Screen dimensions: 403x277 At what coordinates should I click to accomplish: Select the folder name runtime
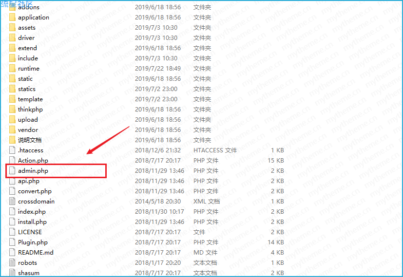[x=29, y=69]
